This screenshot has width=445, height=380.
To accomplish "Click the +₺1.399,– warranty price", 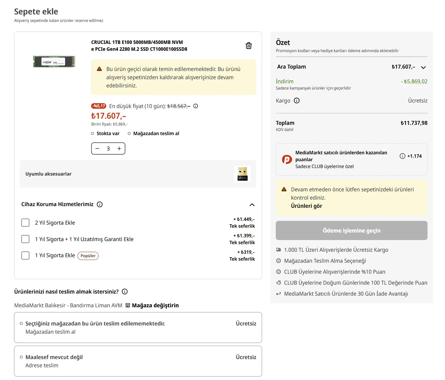I will (x=244, y=236).
